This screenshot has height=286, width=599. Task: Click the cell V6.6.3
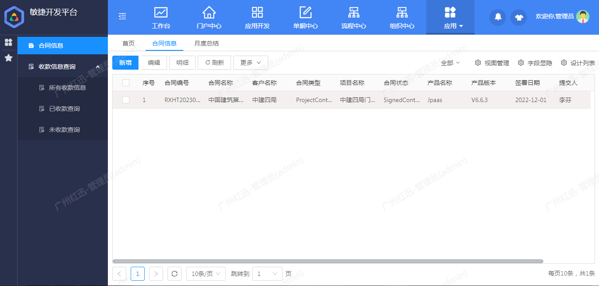pos(479,100)
